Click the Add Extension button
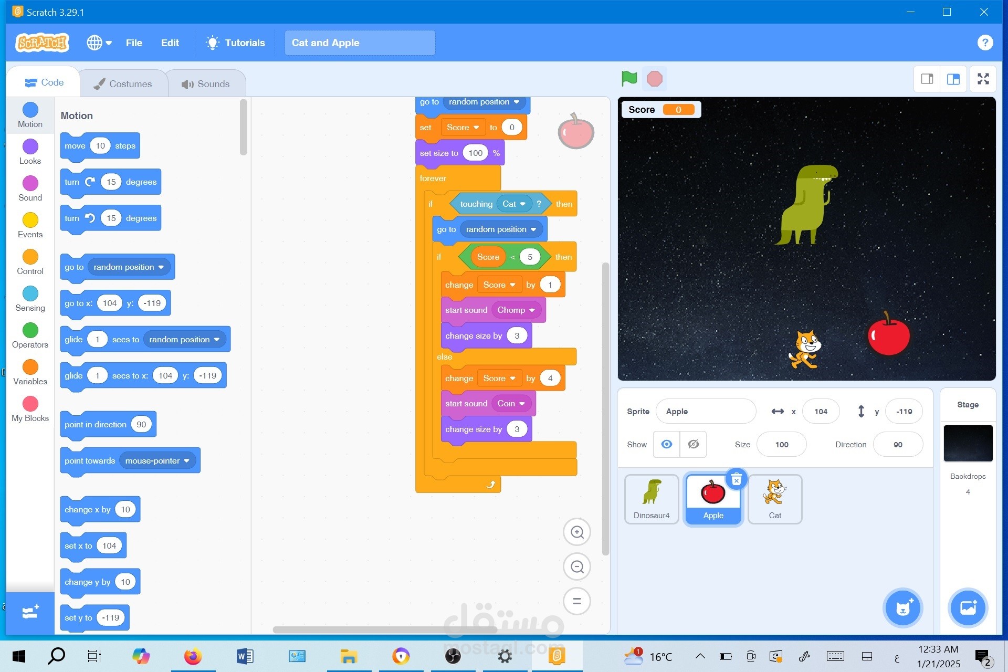Screen dimensions: 1008x672 tap(30, 612)
